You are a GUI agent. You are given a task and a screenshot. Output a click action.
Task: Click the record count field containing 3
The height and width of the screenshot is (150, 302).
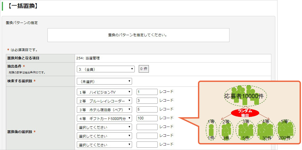pos(147,101)
